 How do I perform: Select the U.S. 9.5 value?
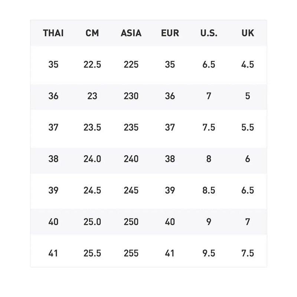(209, 253)
